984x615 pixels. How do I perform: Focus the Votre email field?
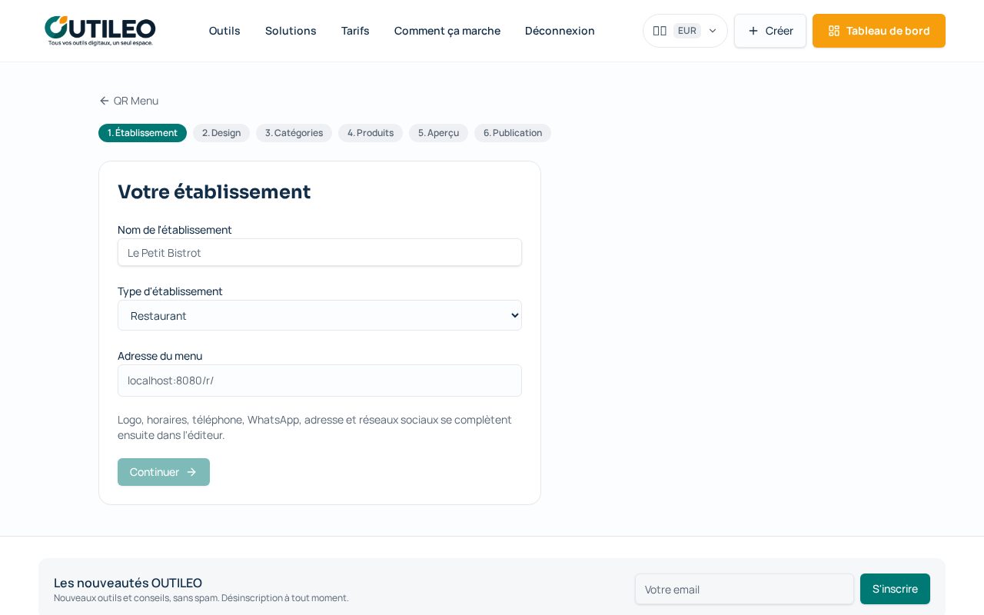pyautogui.click(x=744, y=589)
